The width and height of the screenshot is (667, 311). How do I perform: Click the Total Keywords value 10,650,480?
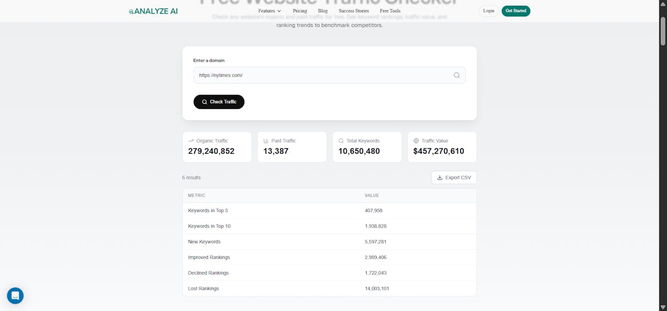coord(359,151)
